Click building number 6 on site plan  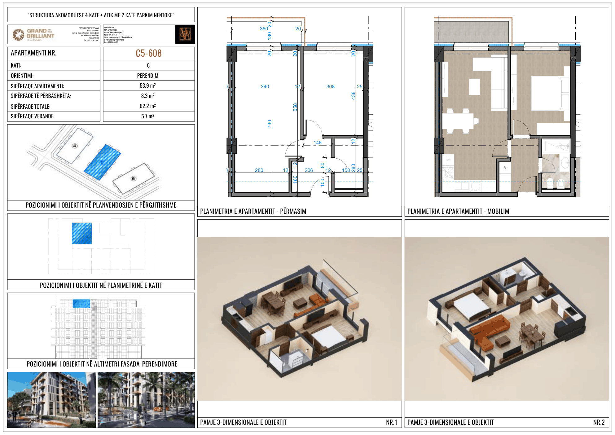pos(134,178)
